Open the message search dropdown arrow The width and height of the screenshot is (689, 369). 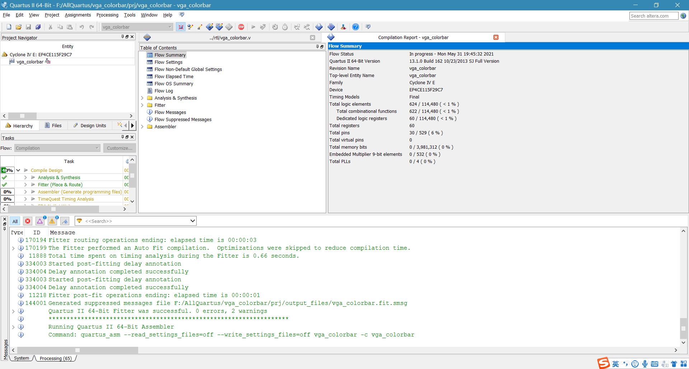(193, 221)
